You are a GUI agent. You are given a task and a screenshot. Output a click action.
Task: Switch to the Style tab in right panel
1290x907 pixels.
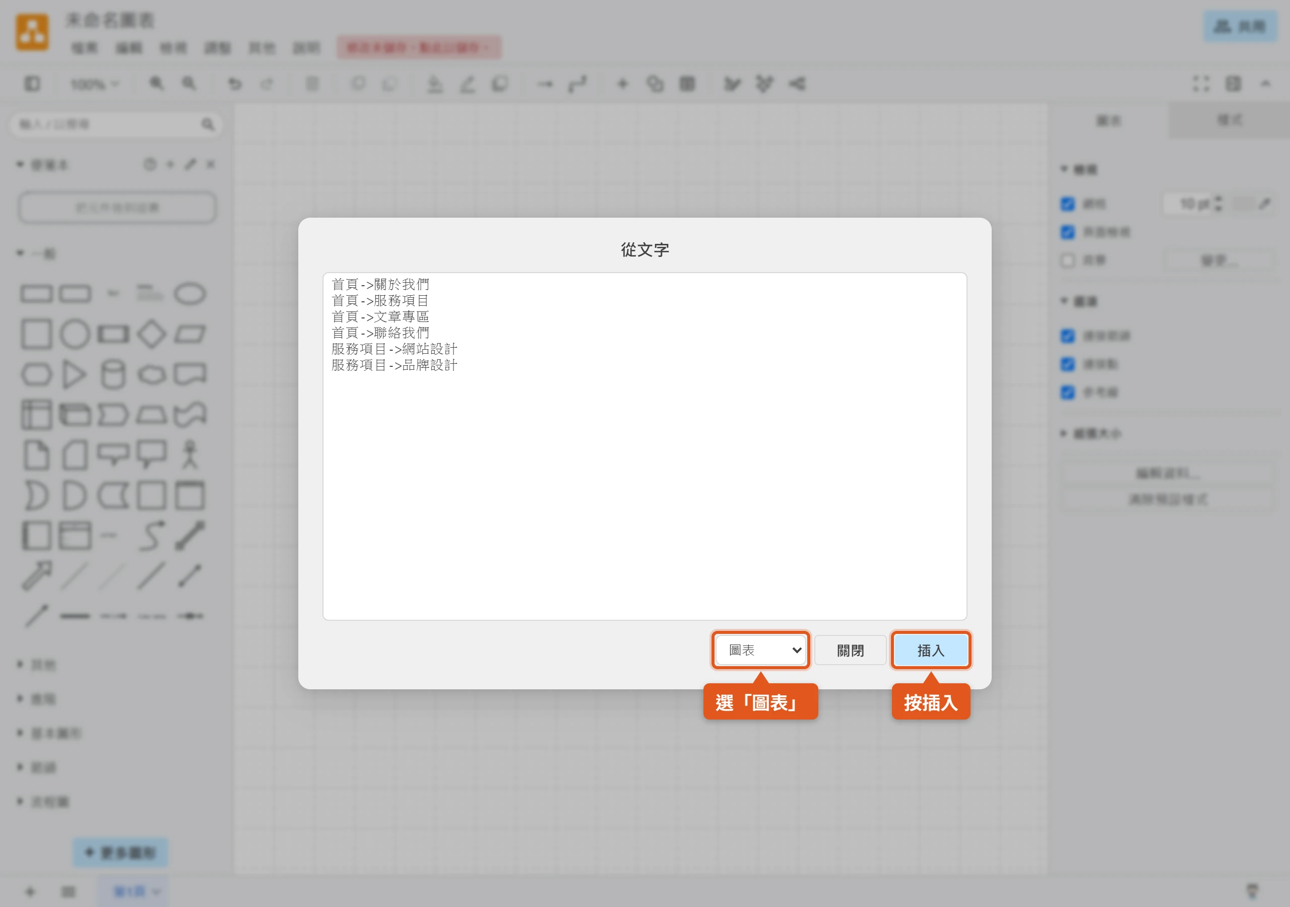(x=1230, y=120)
